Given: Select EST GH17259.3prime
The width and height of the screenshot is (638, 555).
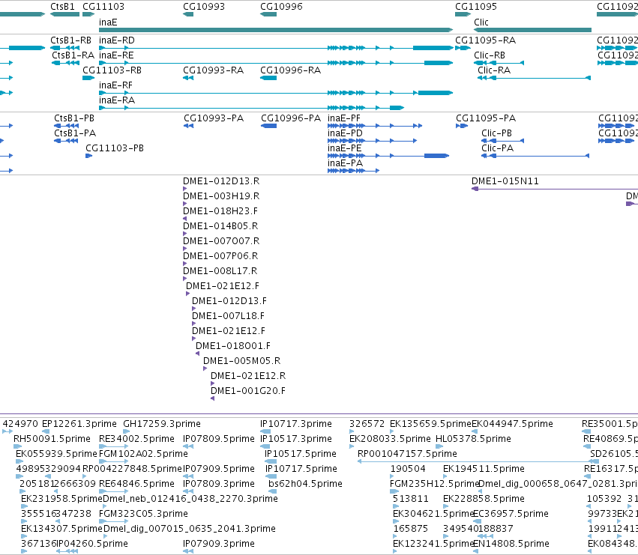Looking at the screenshot, I should (161, 424).
